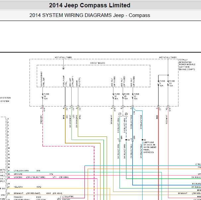Click the "C7" connector label

[160, 109]
